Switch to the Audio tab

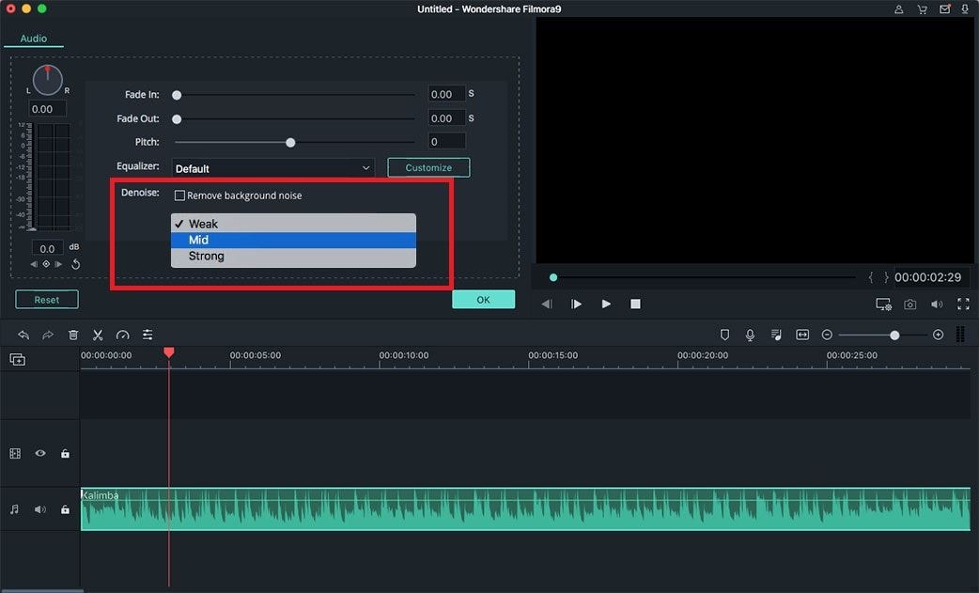[34, 39]
